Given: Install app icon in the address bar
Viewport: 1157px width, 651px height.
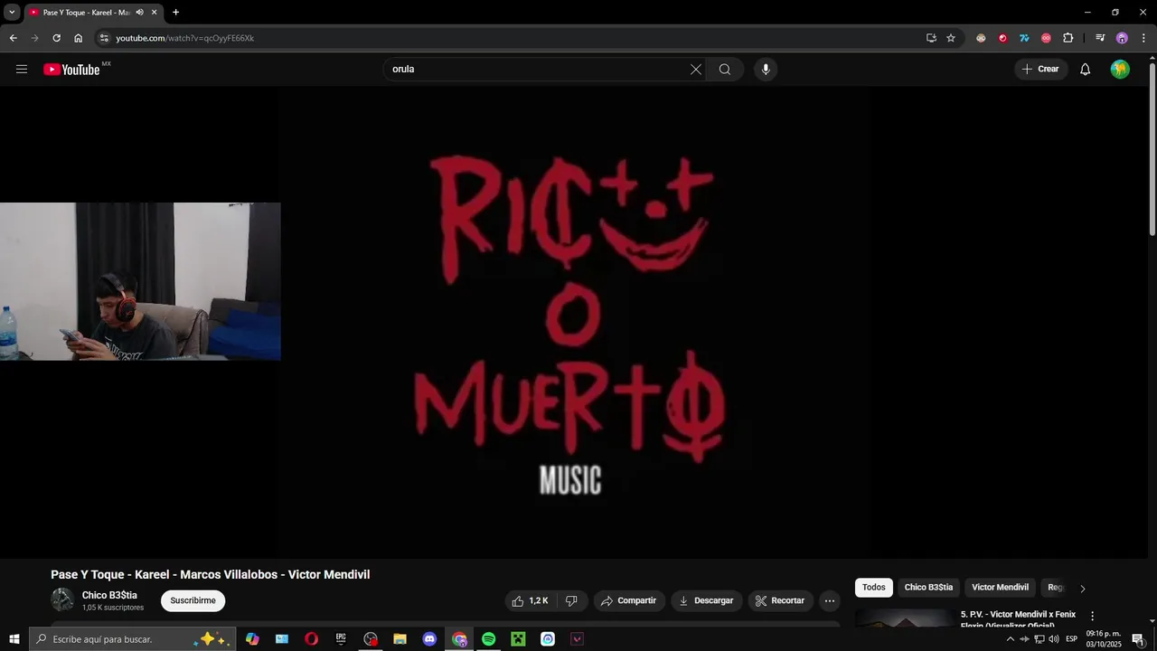Looking at the screenshot, I should coord(931,38).
